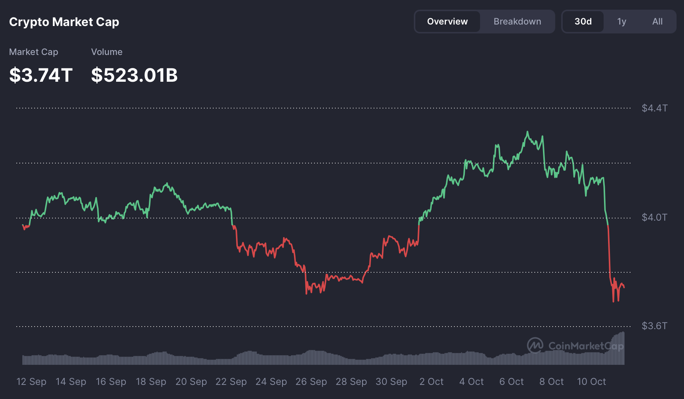Click the 12 Sep date label
Screen dimensions: 684x399
[32, 382]
